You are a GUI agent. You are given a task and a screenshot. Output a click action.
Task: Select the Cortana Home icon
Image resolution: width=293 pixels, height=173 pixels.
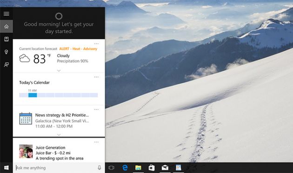7,26
